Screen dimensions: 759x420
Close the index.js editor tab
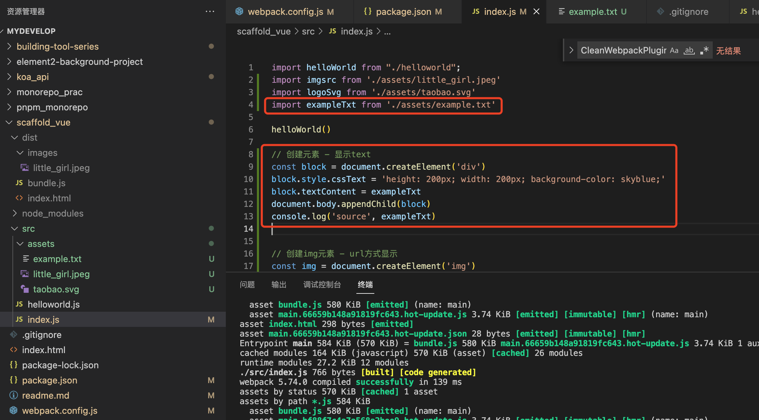click(536, 11)
